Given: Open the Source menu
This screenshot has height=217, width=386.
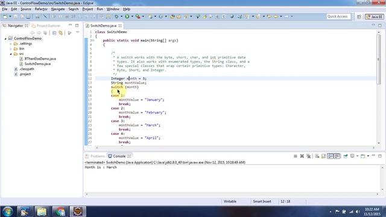Looking at the screenshot, I should coord(26,9).
